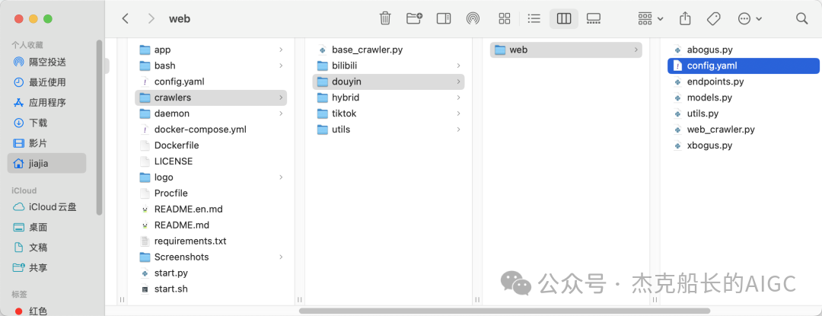
Task: Select the douyin folder
Action: pyautogui.click(x=388, y=81)
